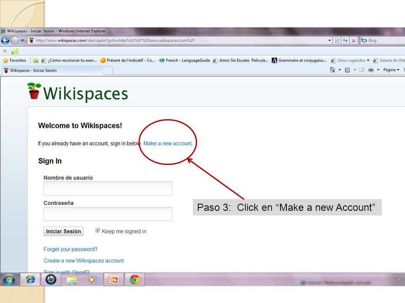Open the media player taskbar icon
Screen dimensions: 405x303
(92, 279)
